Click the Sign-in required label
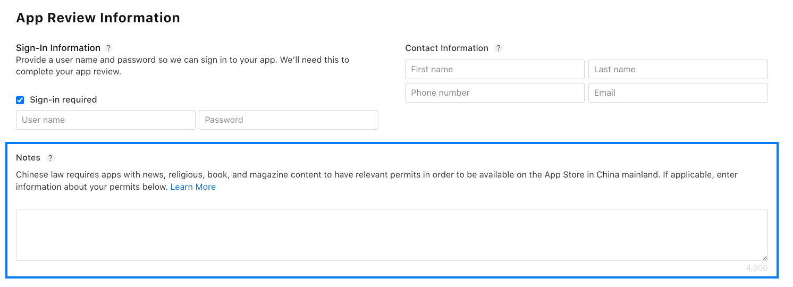793x287 pixels. click(x=63, y=100)
